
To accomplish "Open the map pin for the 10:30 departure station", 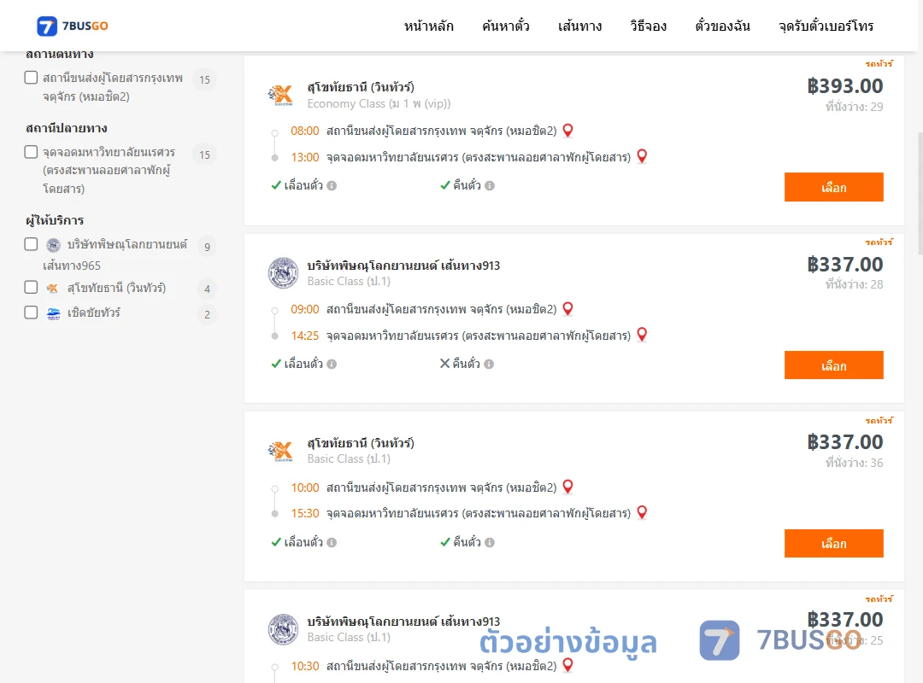I will click(568, 665).
